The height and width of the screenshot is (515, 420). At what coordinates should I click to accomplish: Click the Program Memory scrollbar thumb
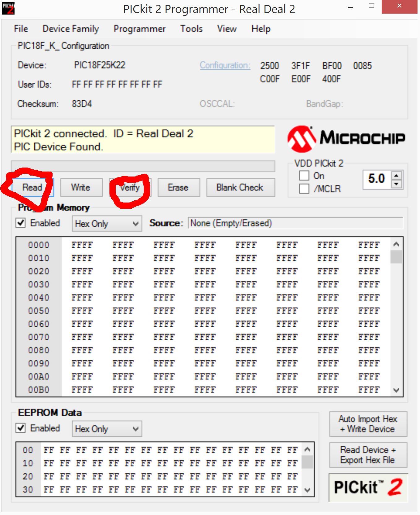(x=396, y=257)
